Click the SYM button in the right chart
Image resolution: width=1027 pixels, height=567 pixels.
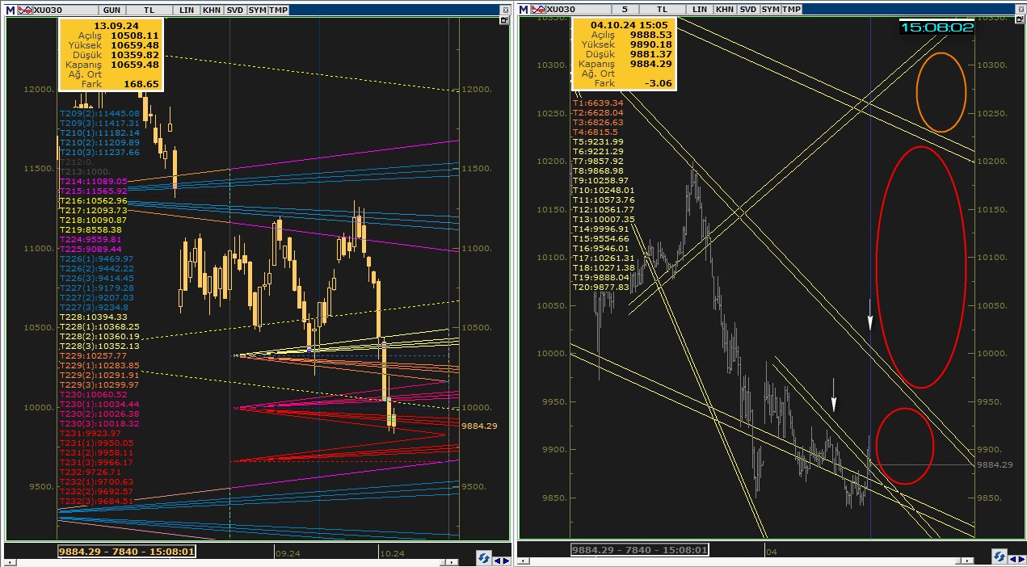771,9
